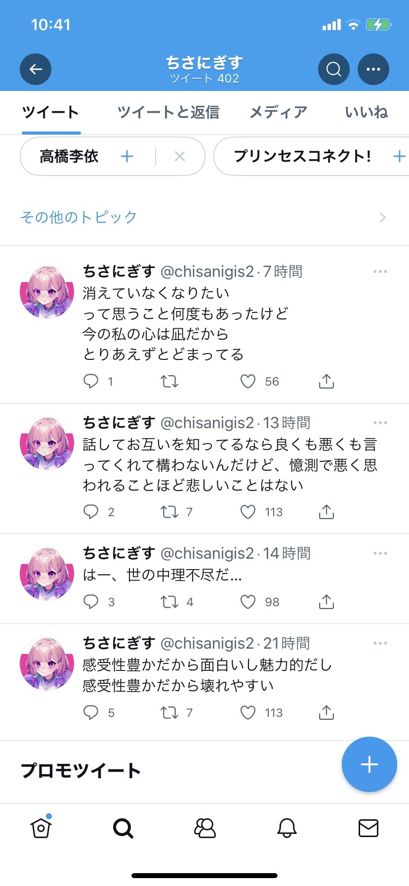Share the 13時間 tweet via share icon
This screenshot has width=409, height=886.
[x=327, y=512]
